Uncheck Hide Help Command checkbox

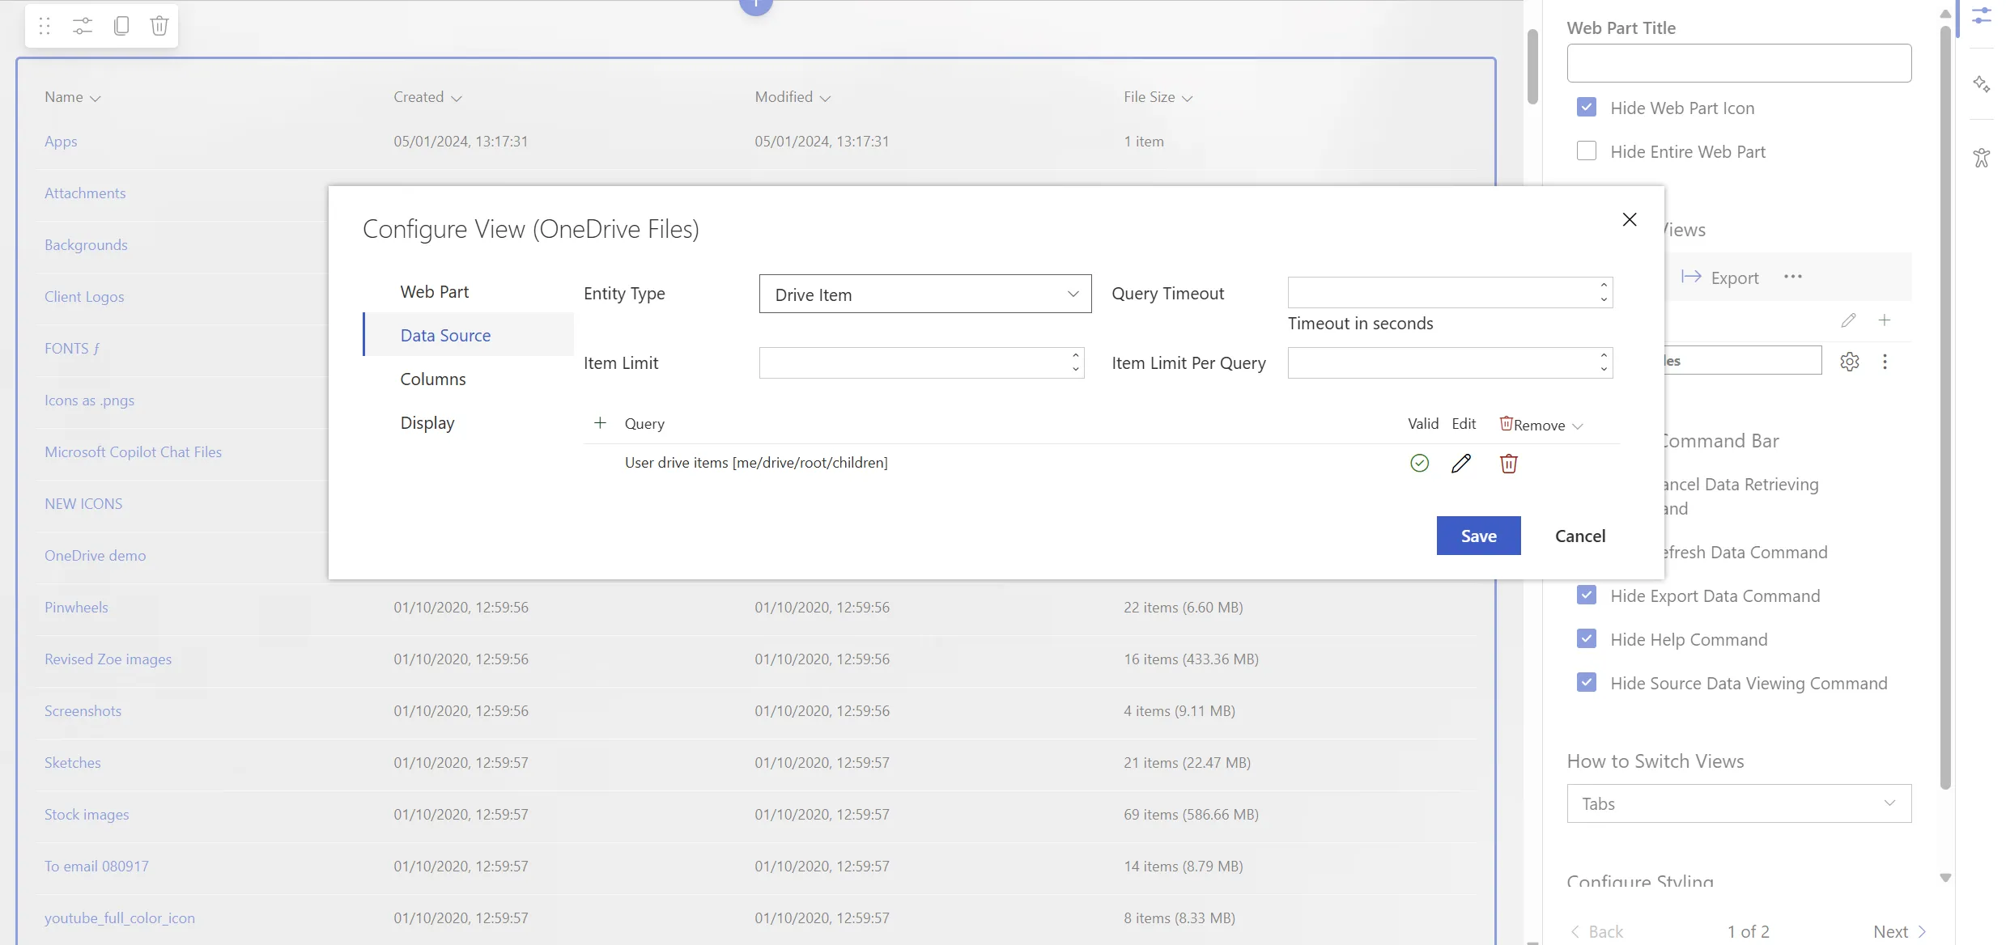[x=1587, y=639]
